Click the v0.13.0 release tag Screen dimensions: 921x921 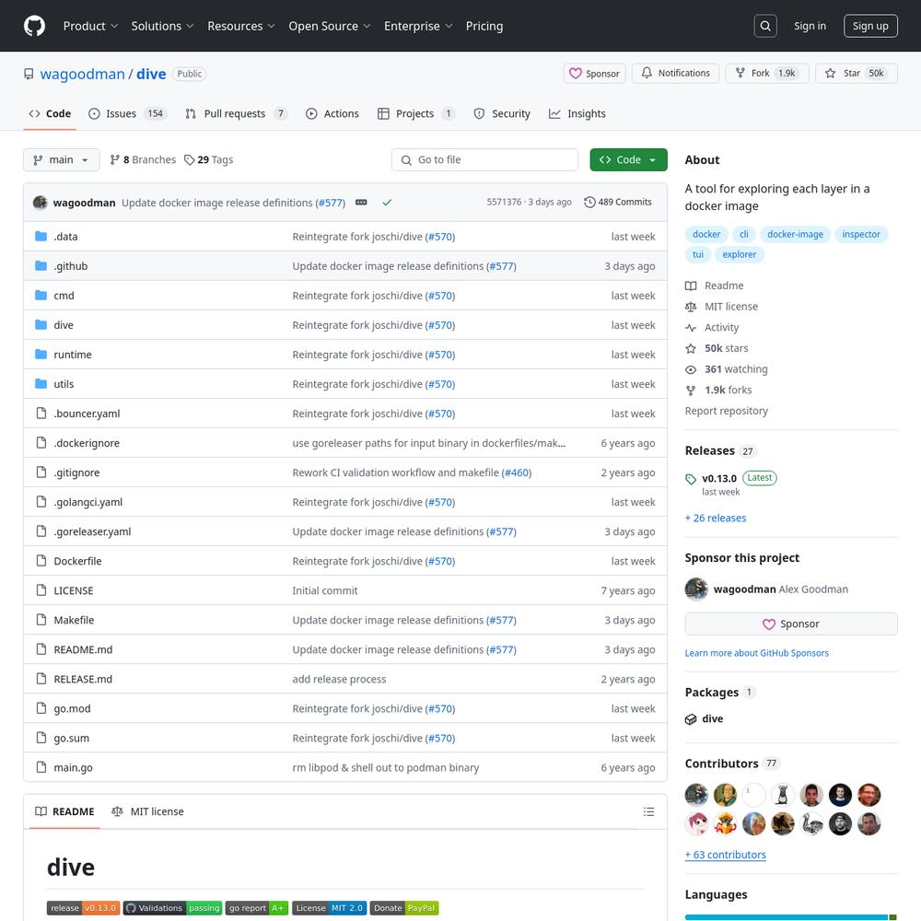(719, 478)
